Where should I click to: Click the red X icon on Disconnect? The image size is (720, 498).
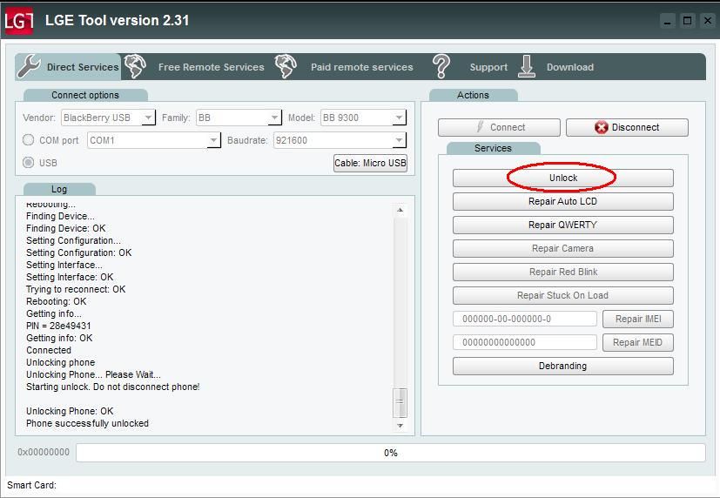coord(601,128)
